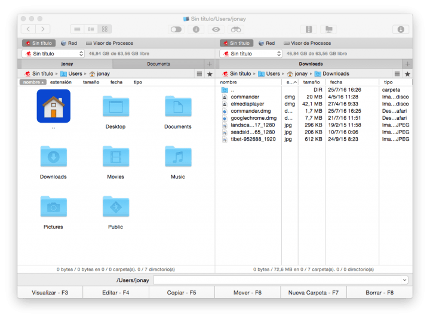This screenshot has height=319, width=430.
Task: Open Red in right panel
Action: tap(266, 43)
